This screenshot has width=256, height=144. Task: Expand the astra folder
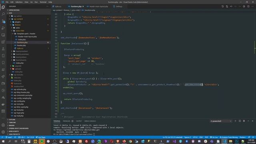pyautogui.click(x=18, y=28)
